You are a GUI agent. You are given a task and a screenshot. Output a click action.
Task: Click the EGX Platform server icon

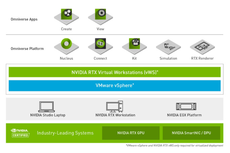pyautogui.click(x=186, y=106)
